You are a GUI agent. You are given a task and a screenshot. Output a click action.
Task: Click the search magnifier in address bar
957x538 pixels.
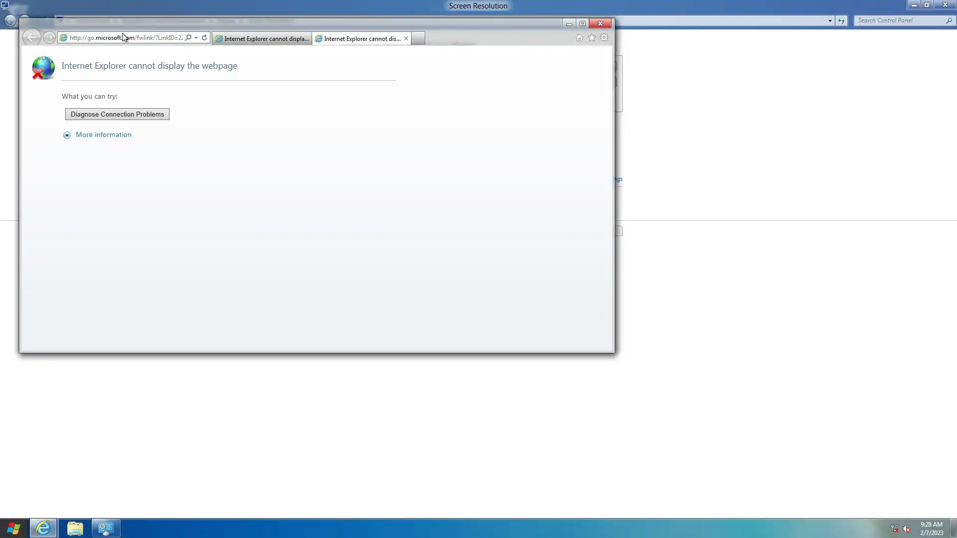click(188, 37)
